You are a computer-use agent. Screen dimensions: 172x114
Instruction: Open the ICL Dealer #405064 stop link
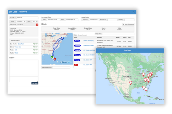coord(89,50)
